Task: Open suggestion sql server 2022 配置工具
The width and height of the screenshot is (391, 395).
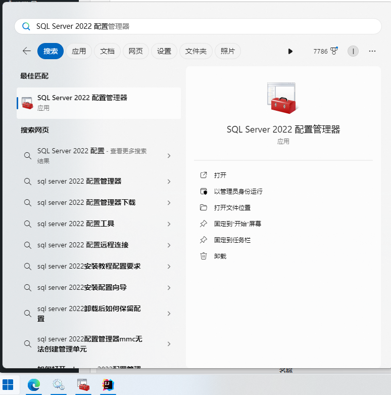Action: click(99, 224)
